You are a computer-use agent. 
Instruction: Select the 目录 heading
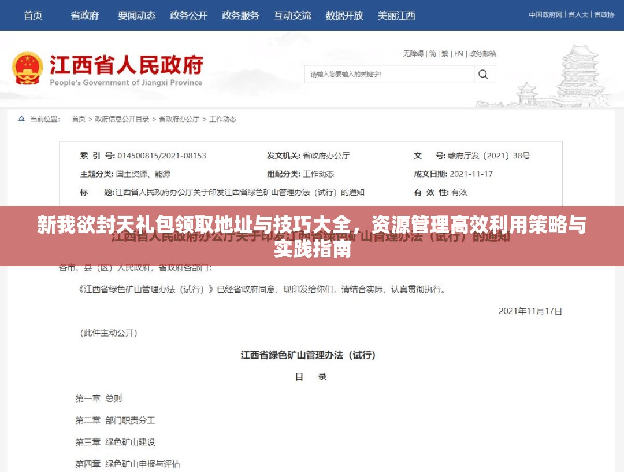[x=311, y=377]
